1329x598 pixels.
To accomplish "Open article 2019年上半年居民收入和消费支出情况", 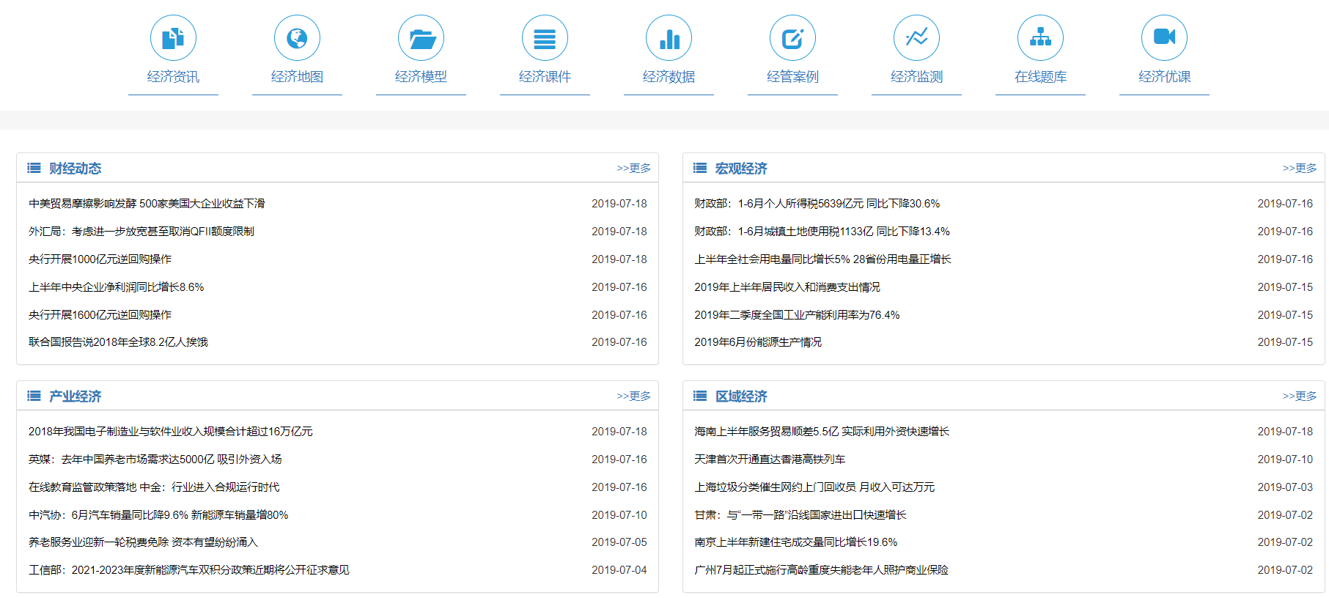I will (x=787, y=287).
